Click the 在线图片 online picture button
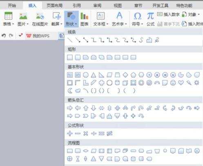This screenshot has width=203, height=166. click(40, 19)
